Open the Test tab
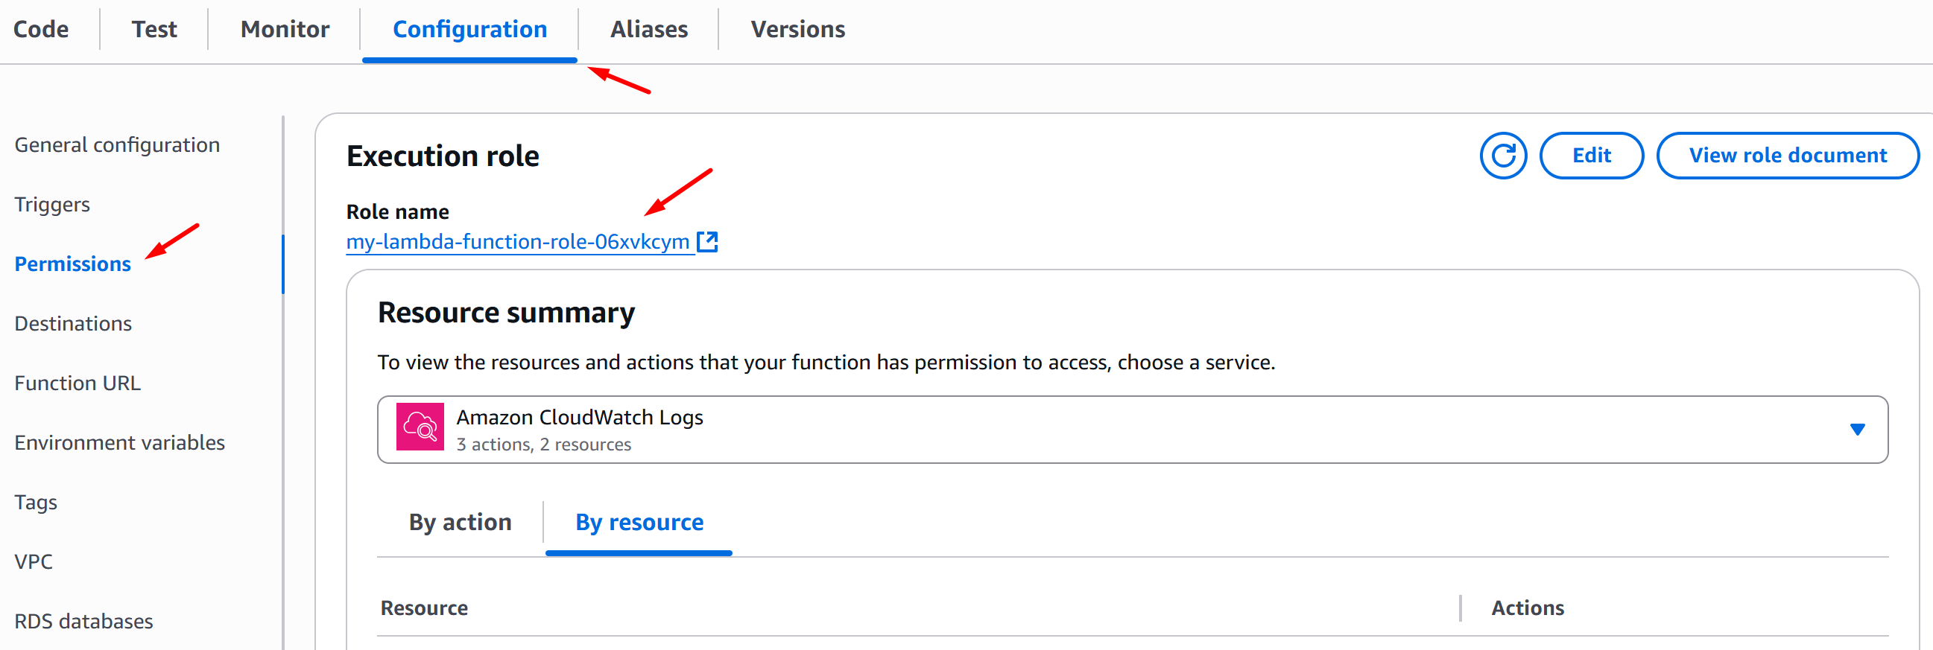This screenshot has height=650, width=1933. pos(154,29)
